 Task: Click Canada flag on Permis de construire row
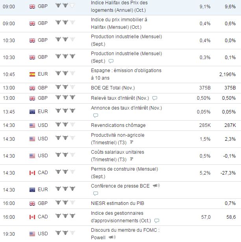pyautogui.click(x=32, y=173)
